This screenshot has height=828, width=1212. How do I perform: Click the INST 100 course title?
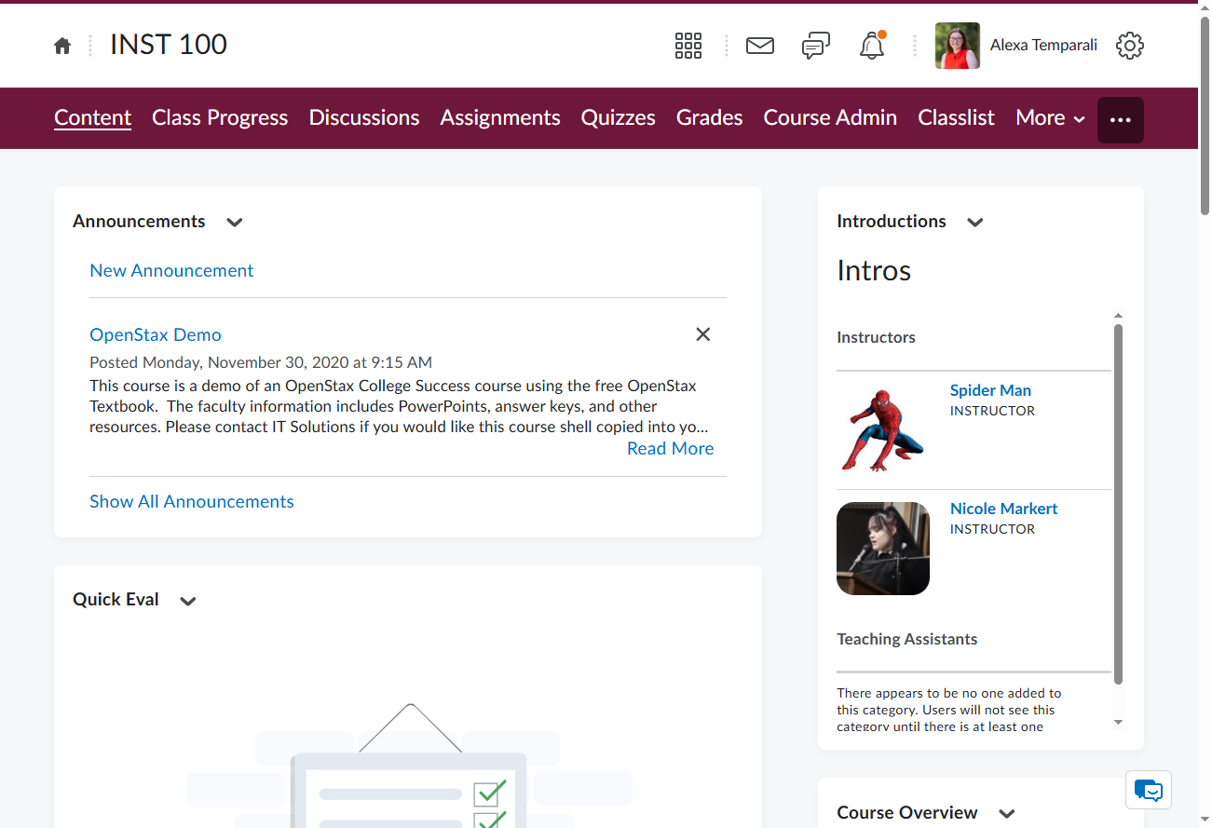pyautogui.click(x=169, y=45)
